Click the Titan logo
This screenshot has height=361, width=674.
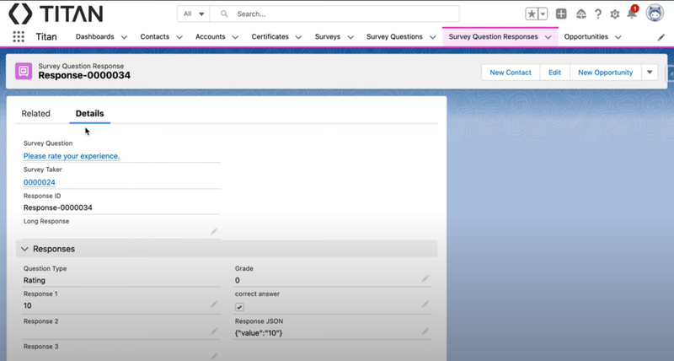coord(56,13)
